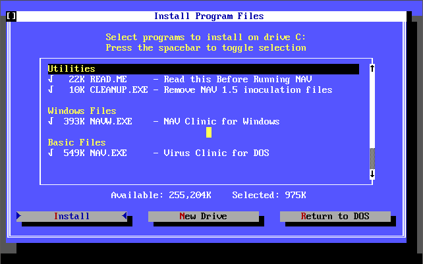Choose the New Drive button
Viewport: 423px width, 264px height.
click(x=203, y=216)
